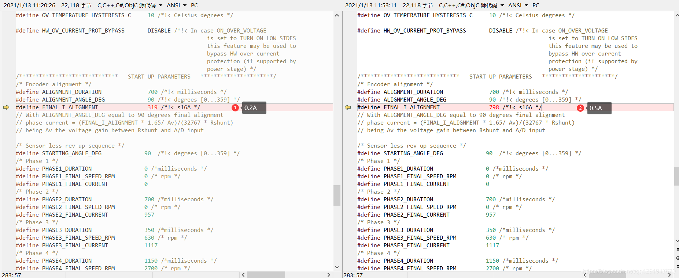Click the double down-arrow next button at right edge
This screenshot has height=278, width=679.
677,266
